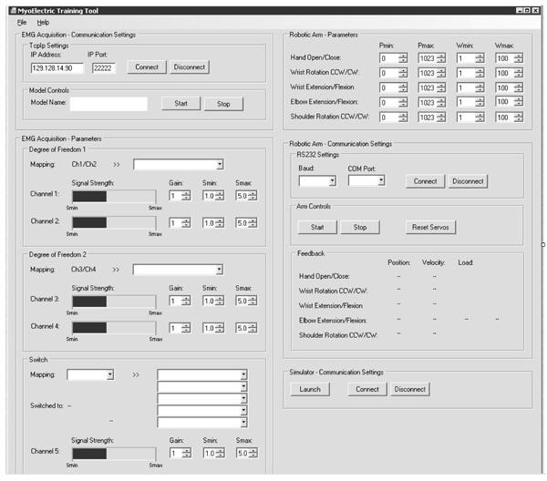Viewport: 547px width, 481px height.
Task: Launch the simulator
Action: pyautogui.click(x=310, y=389)
